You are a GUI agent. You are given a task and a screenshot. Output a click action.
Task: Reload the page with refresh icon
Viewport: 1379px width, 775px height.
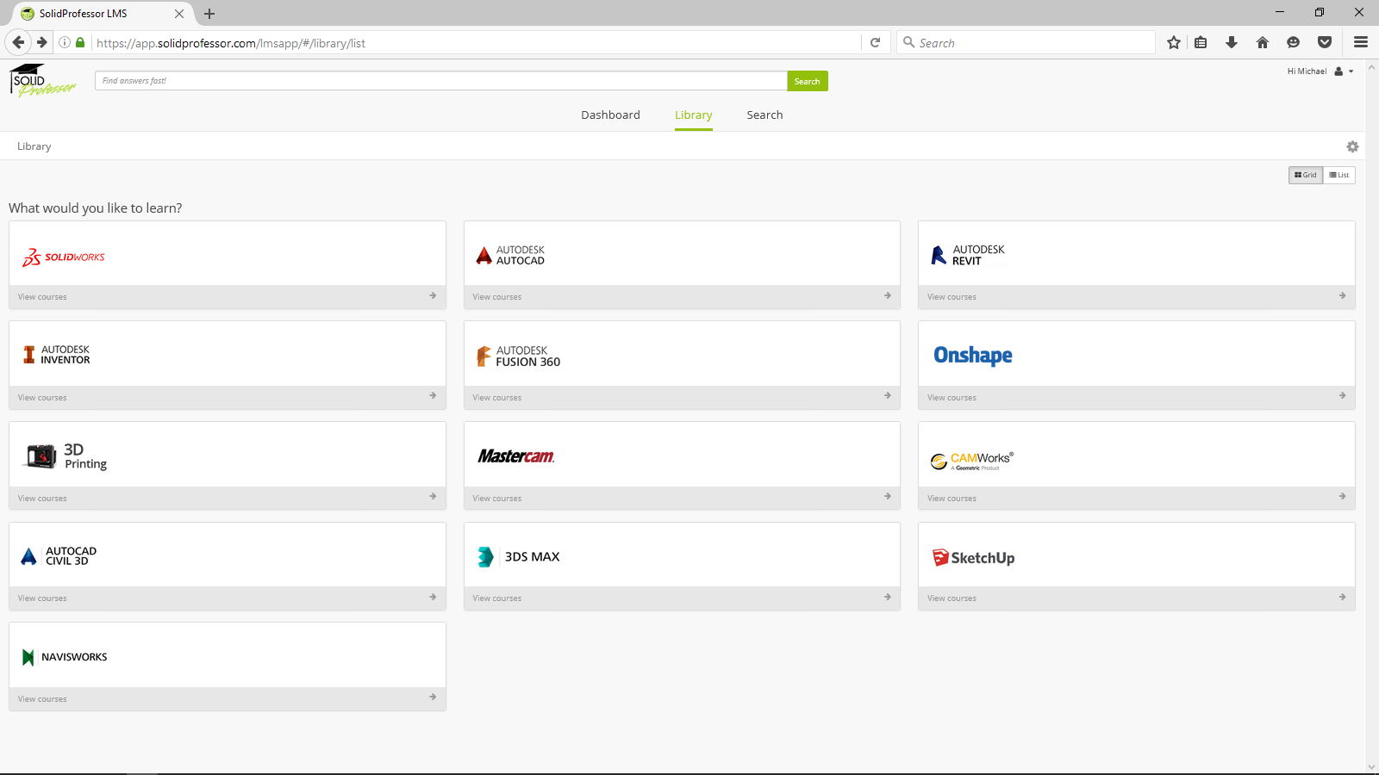point(875,42)
